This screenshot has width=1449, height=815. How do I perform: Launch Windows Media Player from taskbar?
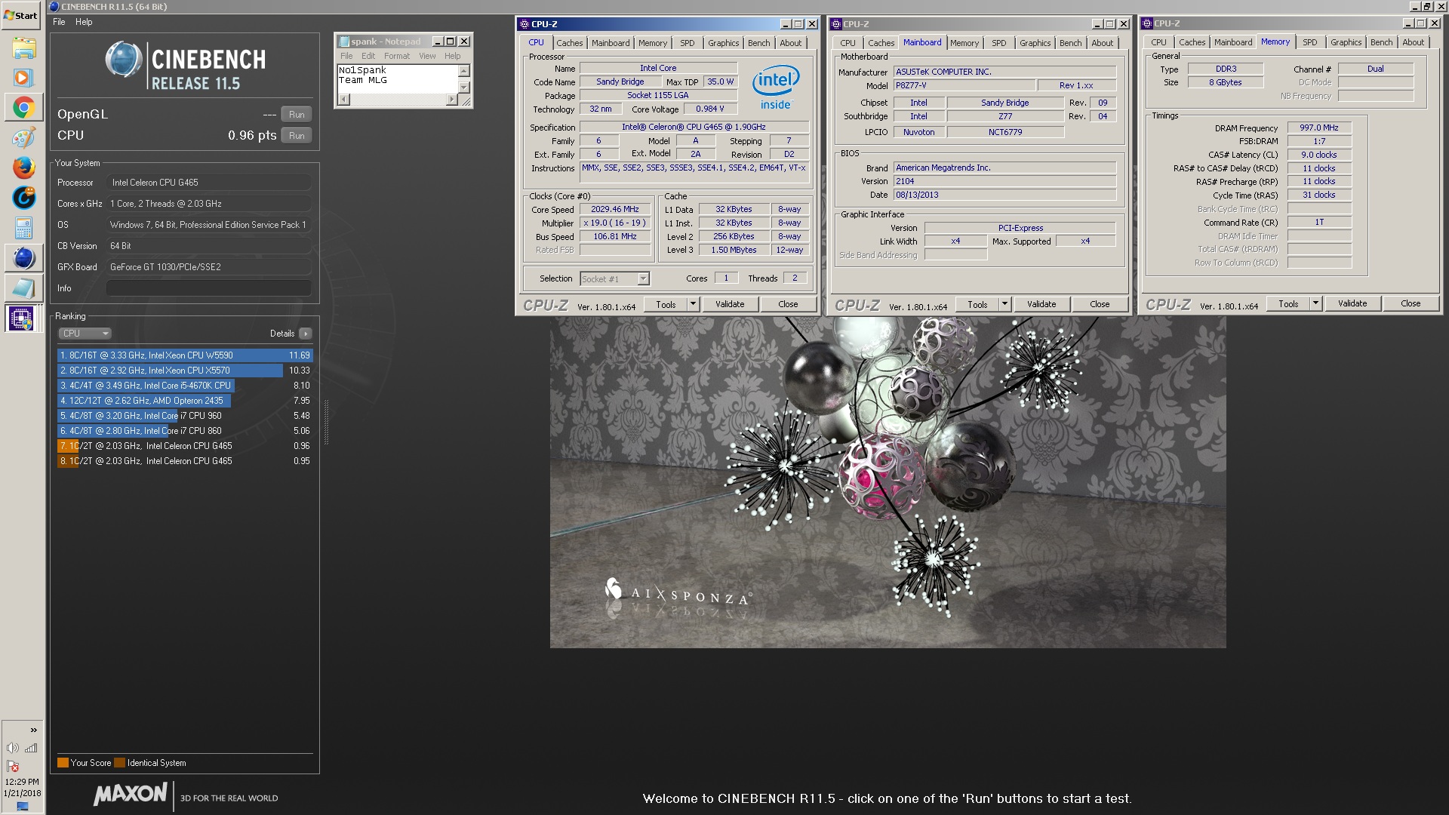pyautogui.click(x=23, y=78)
